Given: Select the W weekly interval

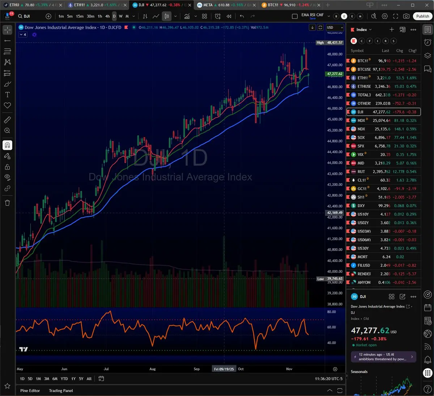Looking at the screenshot, I should coord(121,16).
